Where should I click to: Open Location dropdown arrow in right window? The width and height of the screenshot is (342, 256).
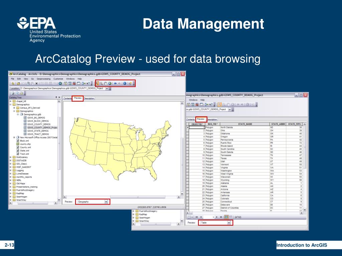229,109
